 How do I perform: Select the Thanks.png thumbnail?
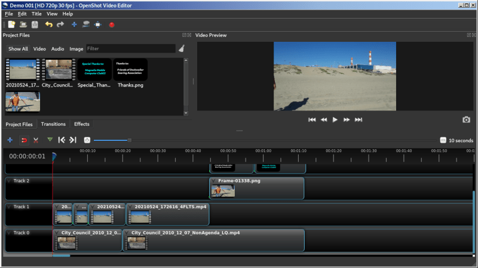(x=130, y=70)
